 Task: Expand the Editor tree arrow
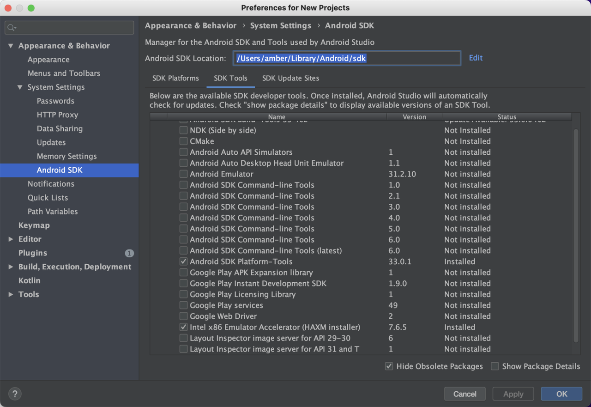[x=11, y=239]
